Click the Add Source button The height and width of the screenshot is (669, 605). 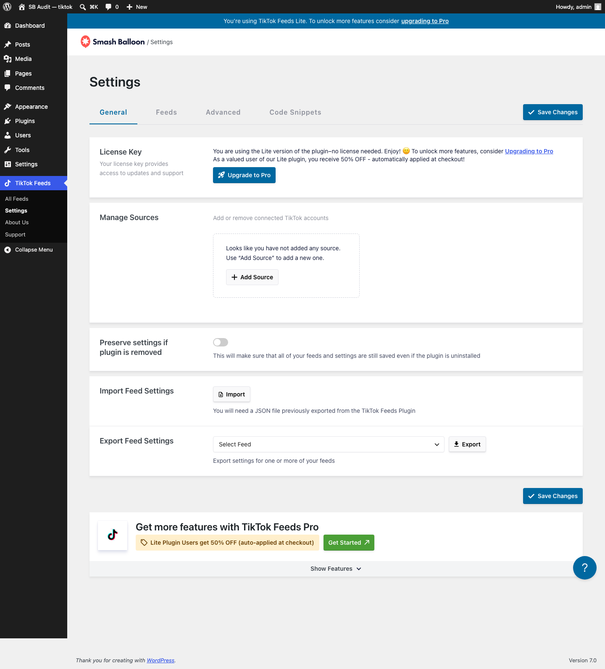[x=252, y=277]
